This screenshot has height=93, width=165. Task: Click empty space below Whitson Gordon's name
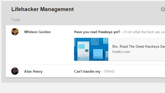[x=37, y=49]
